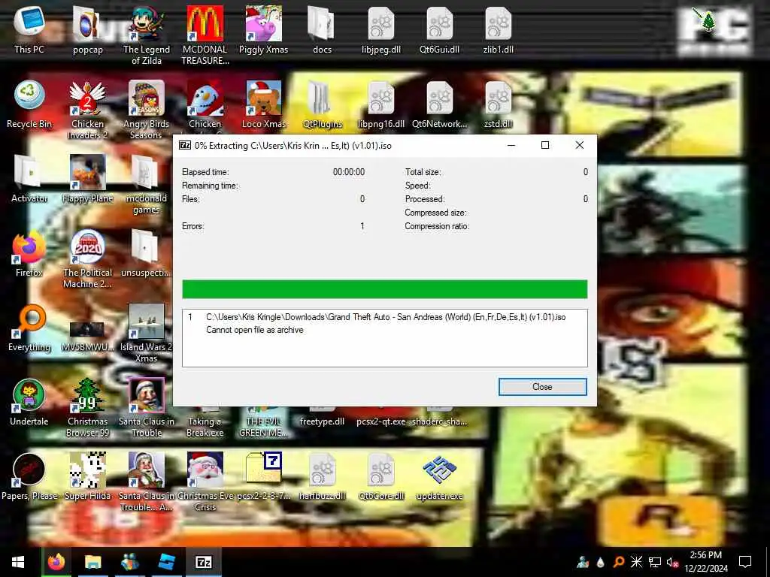This screenshot has height=577, width=770.
Task: Open the Everything search tray icon
Action: (x=619, y=562)
